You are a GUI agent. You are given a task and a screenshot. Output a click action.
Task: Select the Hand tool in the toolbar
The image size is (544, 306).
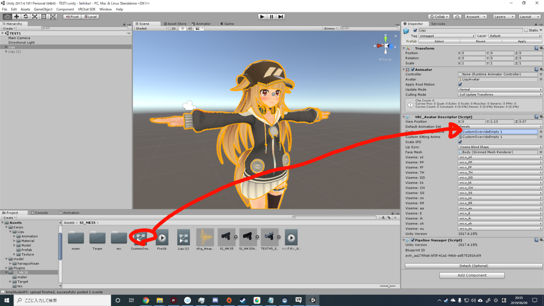coord(7,17)
